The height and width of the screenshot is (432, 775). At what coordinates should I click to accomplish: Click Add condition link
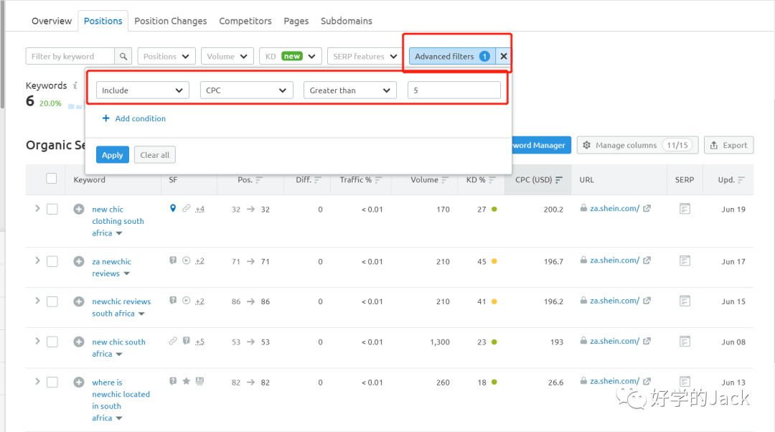point(134,118)
